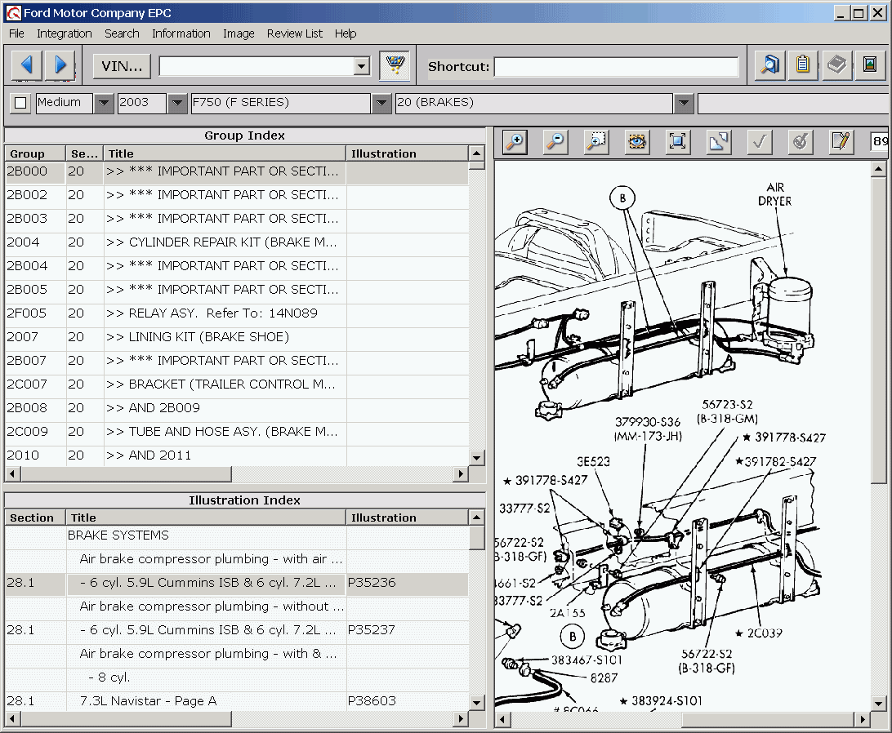Open the Integration menu
The width and height of the screenshot is (892, 733).
click(65, 33)
